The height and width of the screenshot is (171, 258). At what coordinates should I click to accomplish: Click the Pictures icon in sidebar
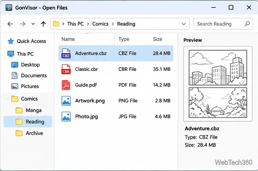click(x=15, y=86)
